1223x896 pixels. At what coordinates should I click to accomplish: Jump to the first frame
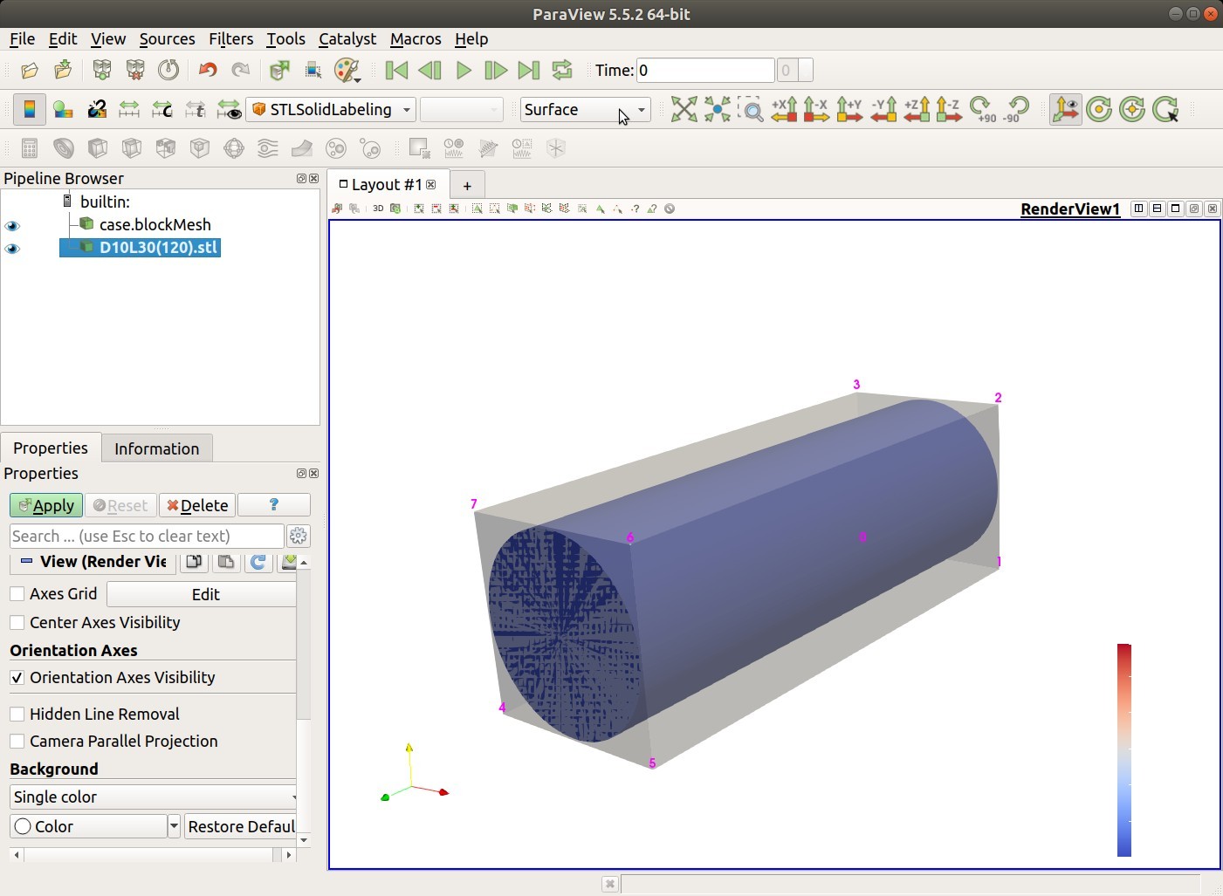[395, 71]
